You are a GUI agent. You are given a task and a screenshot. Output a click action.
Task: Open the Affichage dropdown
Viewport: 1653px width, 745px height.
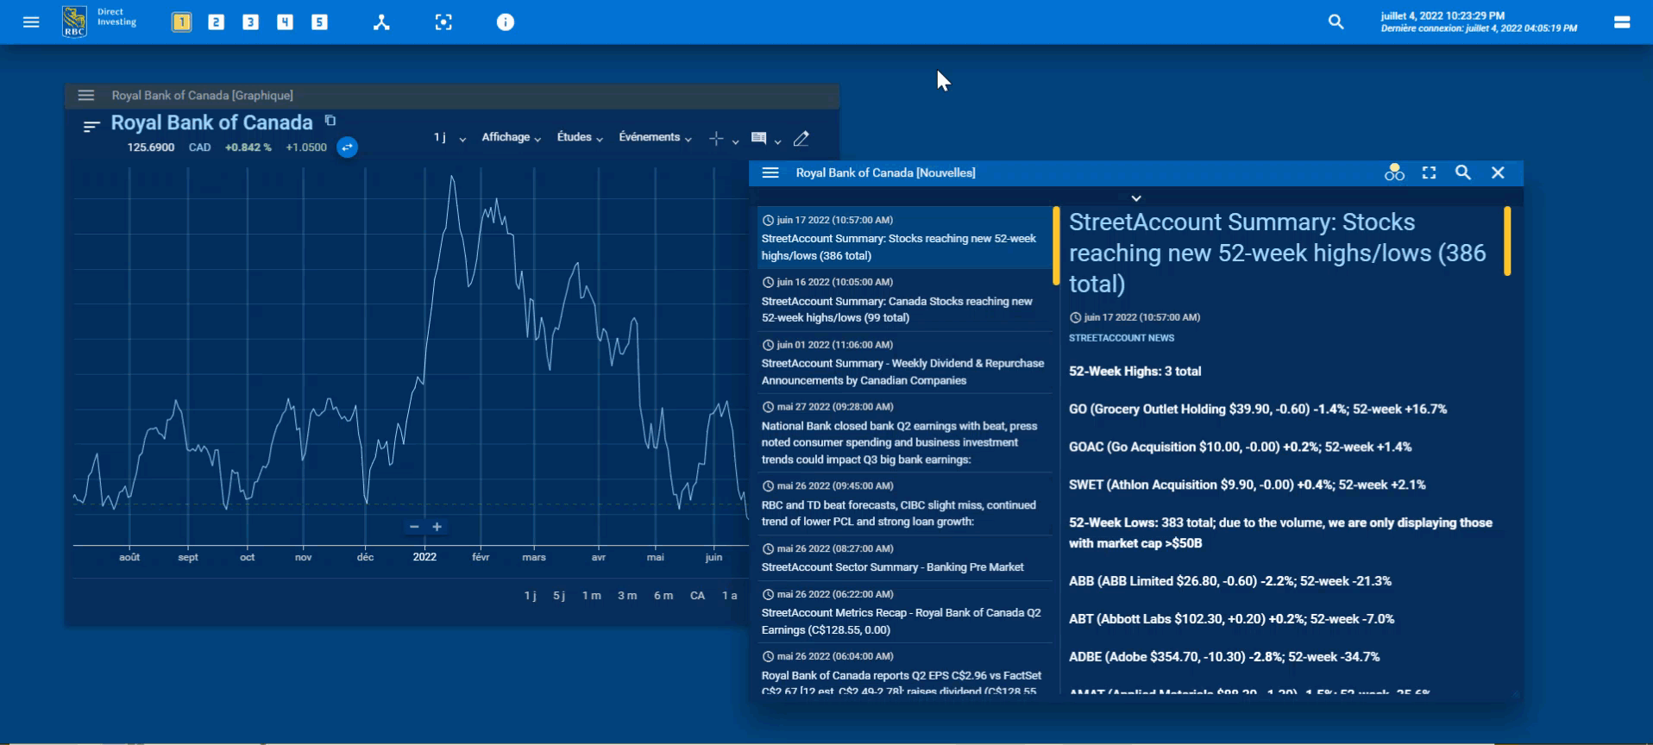511,138
